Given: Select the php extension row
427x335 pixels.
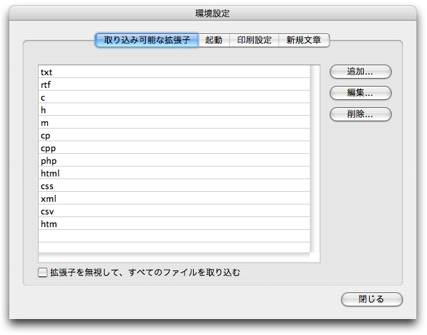Looking at the screenshot, I should point(173,161).
